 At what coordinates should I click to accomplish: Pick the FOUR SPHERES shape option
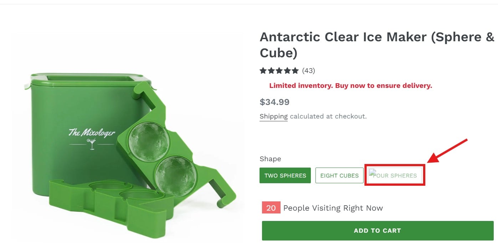(395, 175)
